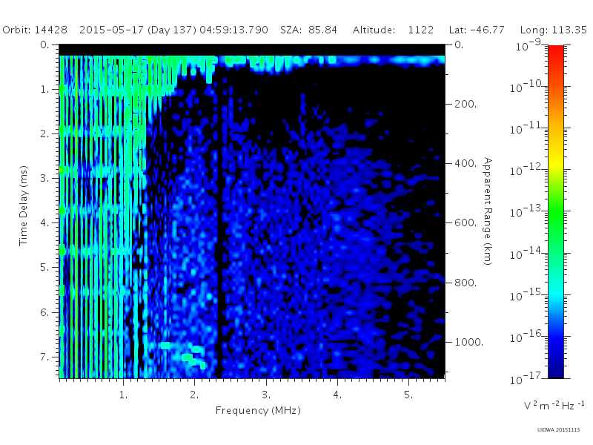The image size is (593, 445).
Task: Click the red top of the color scale
Action: 556,53
